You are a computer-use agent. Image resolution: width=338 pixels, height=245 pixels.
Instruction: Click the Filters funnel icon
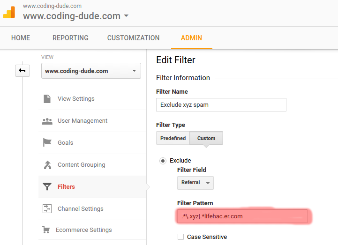click(47, 186)
